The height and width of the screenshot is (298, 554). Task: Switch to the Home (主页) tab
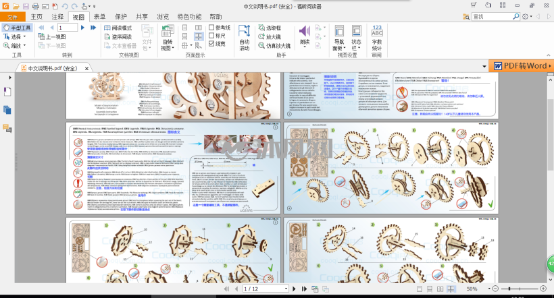pos(36,17)
